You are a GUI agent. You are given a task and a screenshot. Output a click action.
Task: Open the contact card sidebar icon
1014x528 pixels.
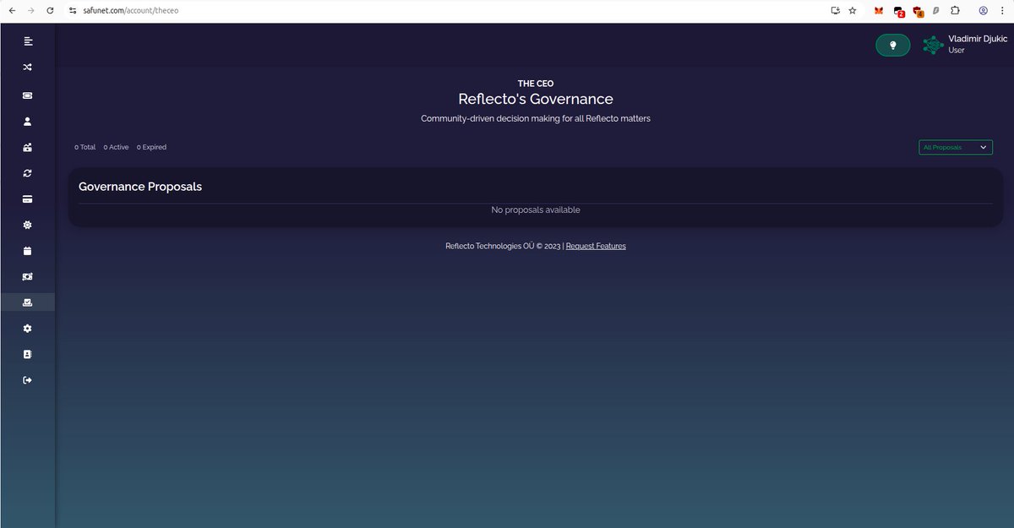28,354
